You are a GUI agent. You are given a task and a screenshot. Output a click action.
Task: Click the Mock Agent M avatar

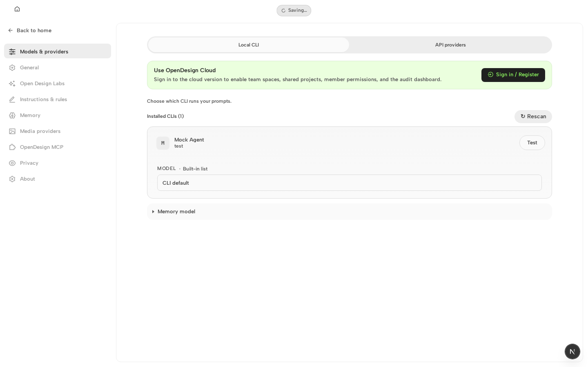(163, 143)
